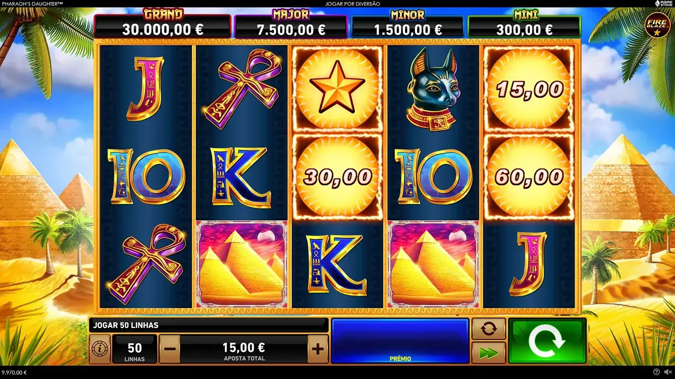
Task: Click the Grand 30.000,00 € jackpot panel
Action: tap(163, 24)
